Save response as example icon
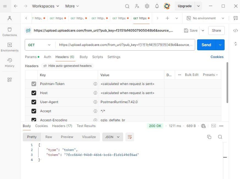The height and width of the screenshot is (179, 240). point(214,126)
